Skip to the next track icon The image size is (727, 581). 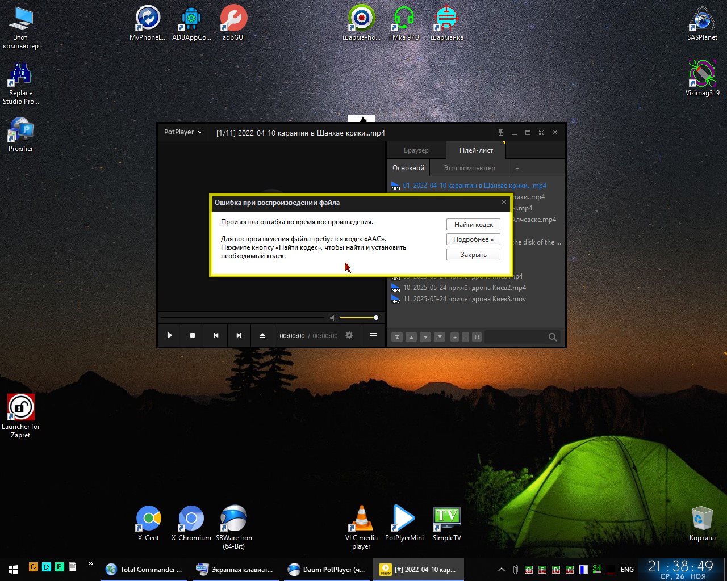click(x=239, y=335)
